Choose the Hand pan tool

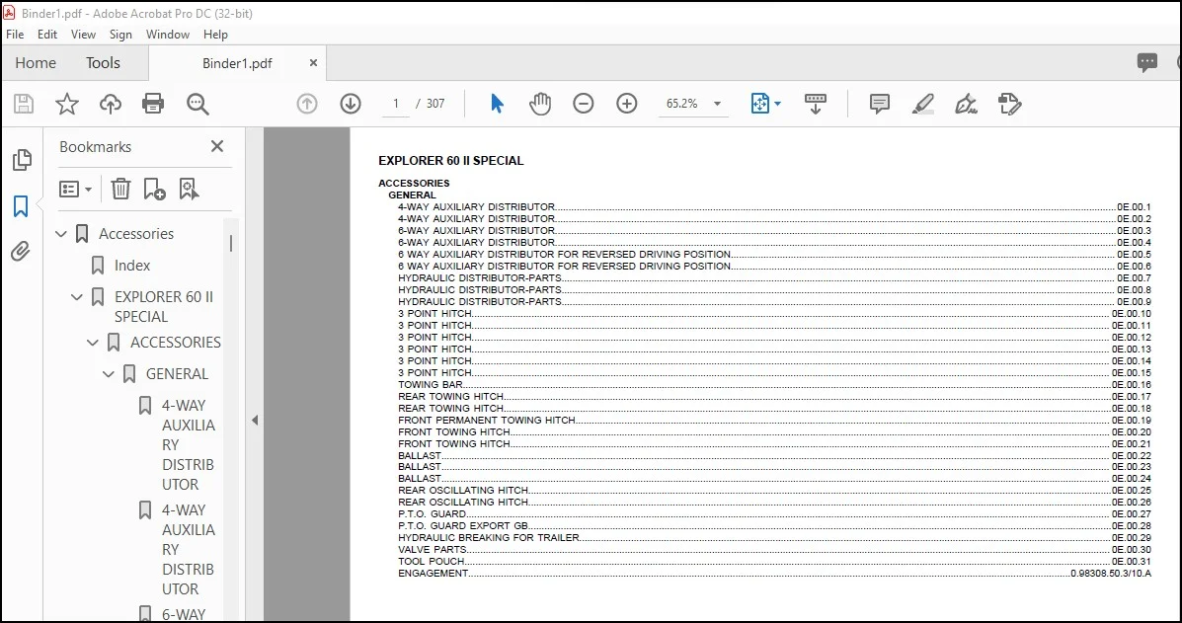point(540,104)
